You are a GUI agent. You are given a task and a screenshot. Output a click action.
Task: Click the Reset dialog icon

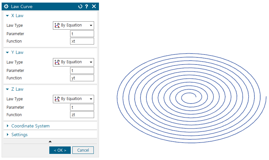[80, 6]
